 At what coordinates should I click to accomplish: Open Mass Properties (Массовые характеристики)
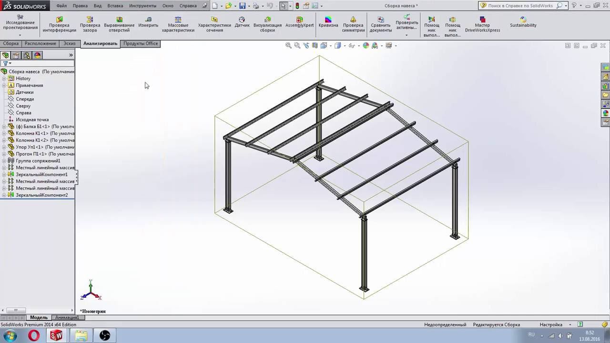178,25
